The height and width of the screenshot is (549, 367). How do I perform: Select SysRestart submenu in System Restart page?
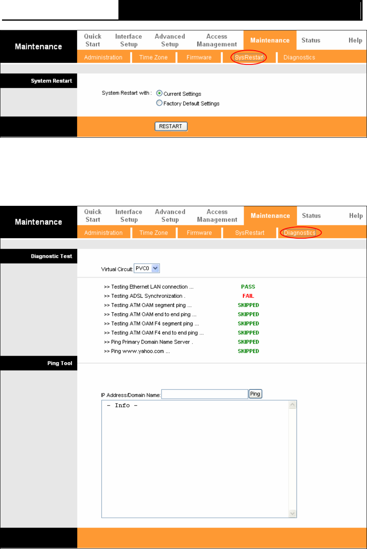[249, 58]
